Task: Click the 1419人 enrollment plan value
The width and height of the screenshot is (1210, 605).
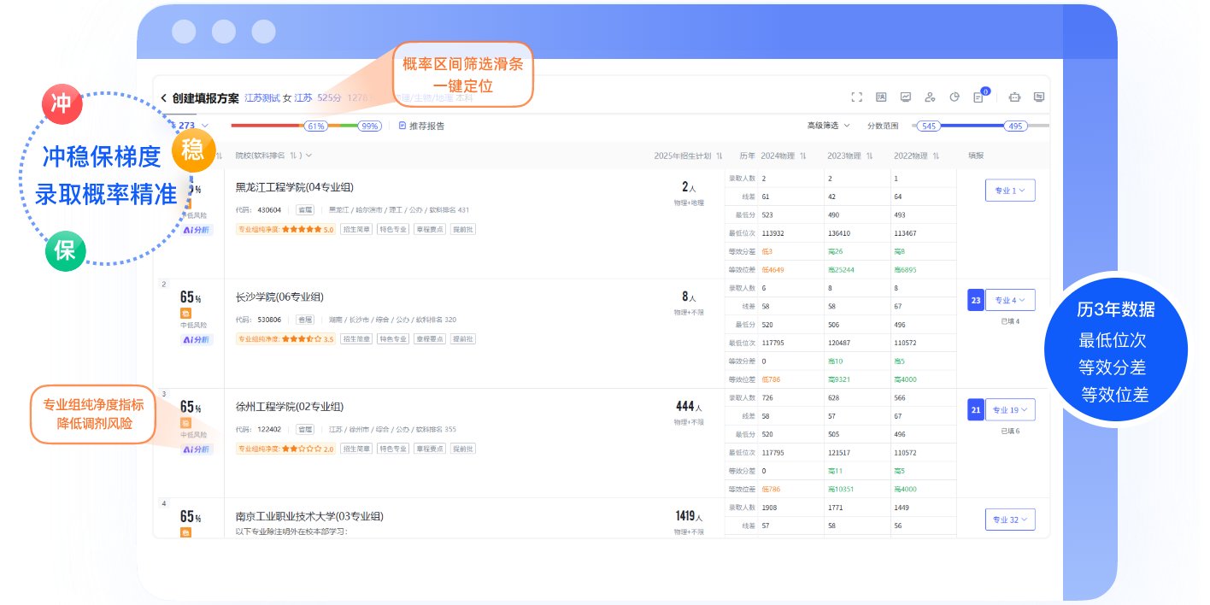Action: pyautogui.click(x=689, y=516)
